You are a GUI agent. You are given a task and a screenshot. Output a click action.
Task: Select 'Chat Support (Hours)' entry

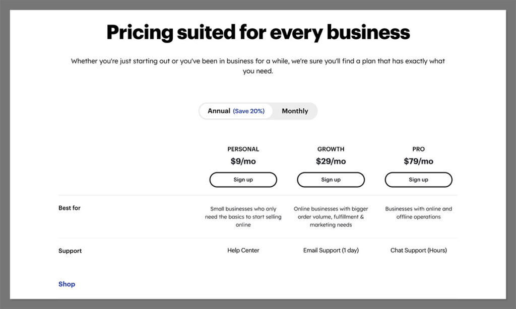(x=418, y=250)
